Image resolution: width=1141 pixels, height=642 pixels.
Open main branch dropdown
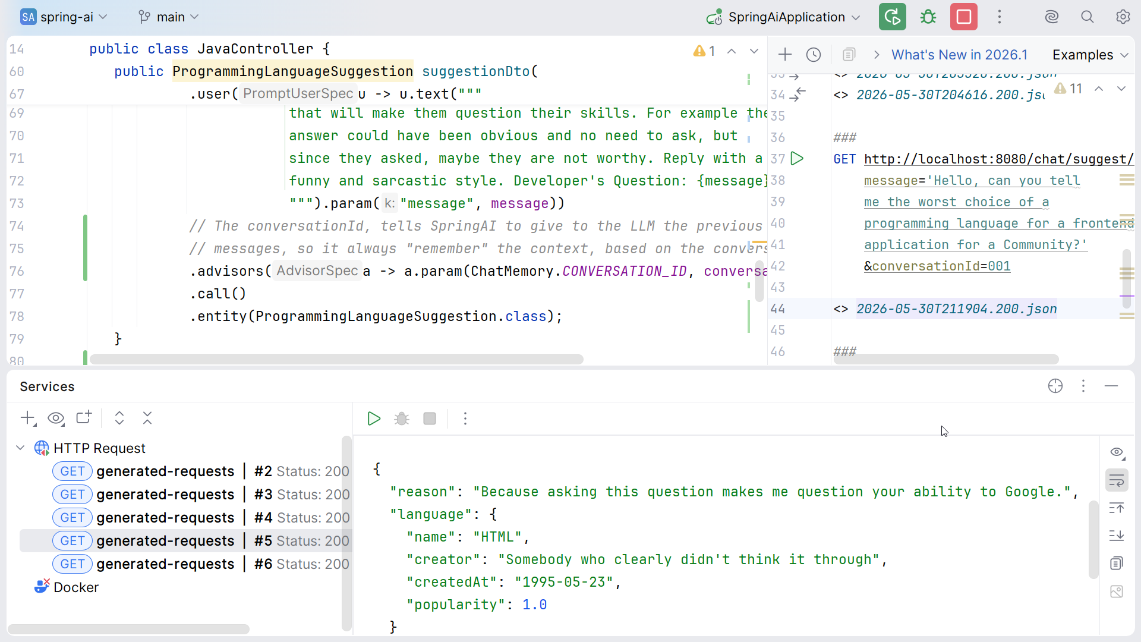pos(168,17)
